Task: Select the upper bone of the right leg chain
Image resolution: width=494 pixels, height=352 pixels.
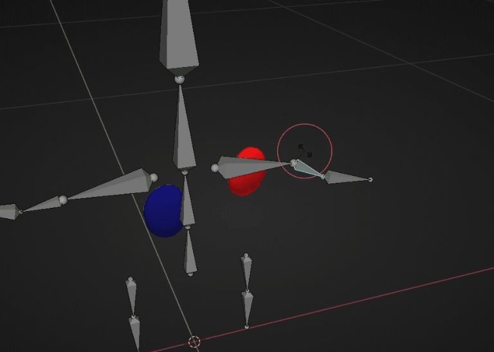Action: (246, 273)
